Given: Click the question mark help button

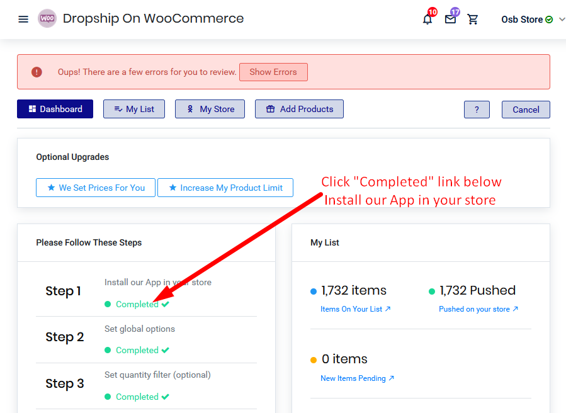Looking at the screenshot, I should coord(477,110).
